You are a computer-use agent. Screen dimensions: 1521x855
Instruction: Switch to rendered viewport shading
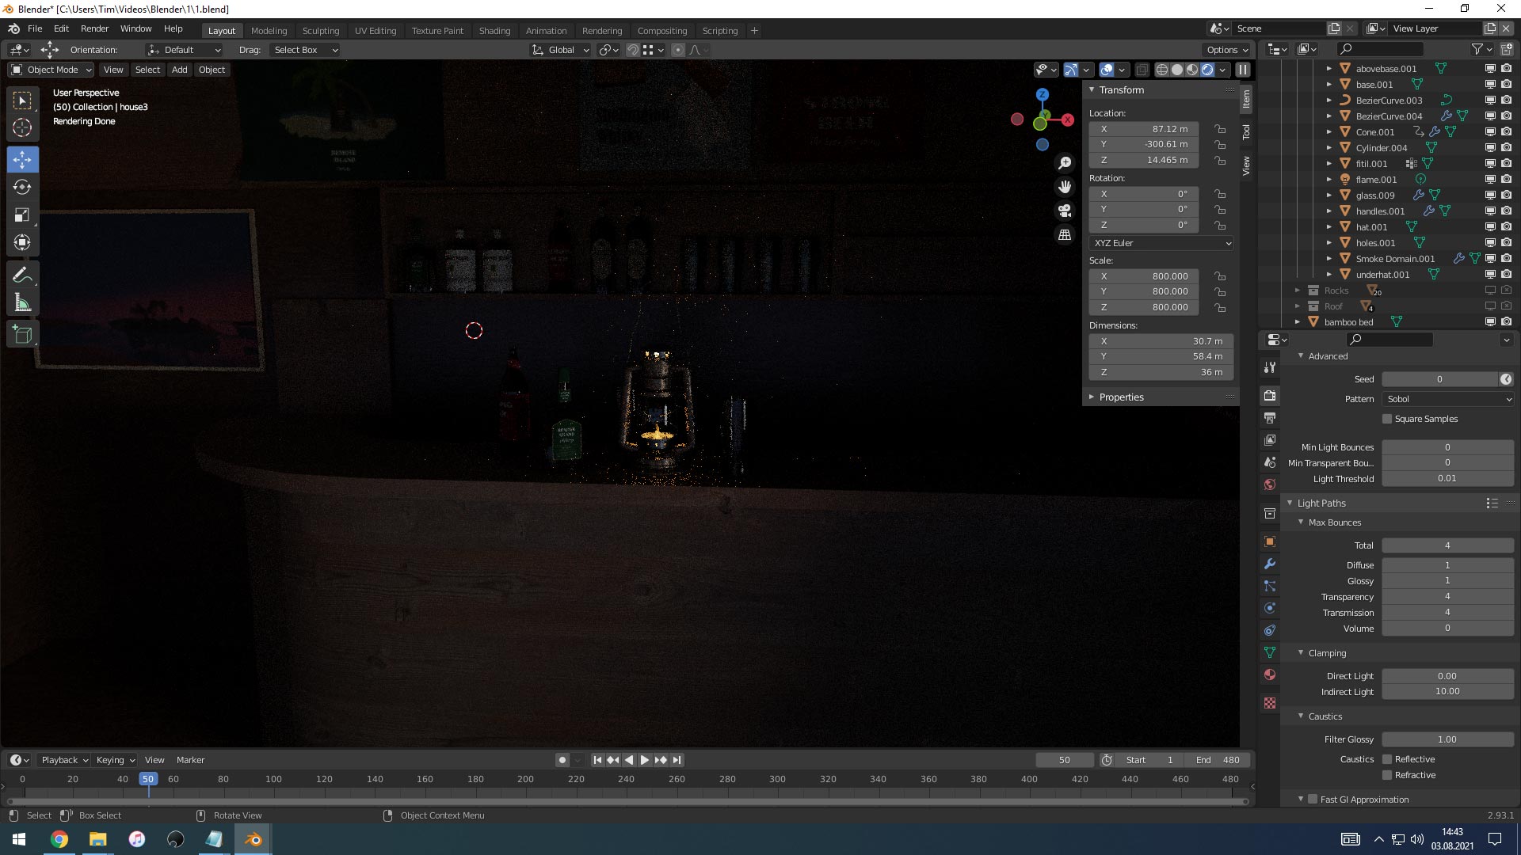point(1207,70)
